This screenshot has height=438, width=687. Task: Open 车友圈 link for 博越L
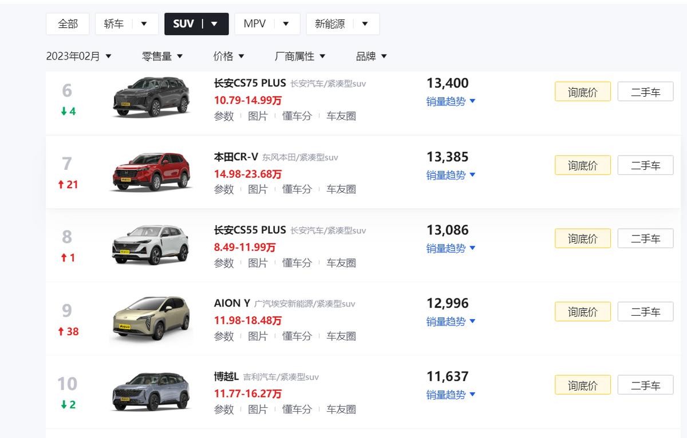[341, 409]
